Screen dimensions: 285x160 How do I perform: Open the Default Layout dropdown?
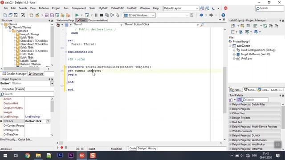(197, 8)
